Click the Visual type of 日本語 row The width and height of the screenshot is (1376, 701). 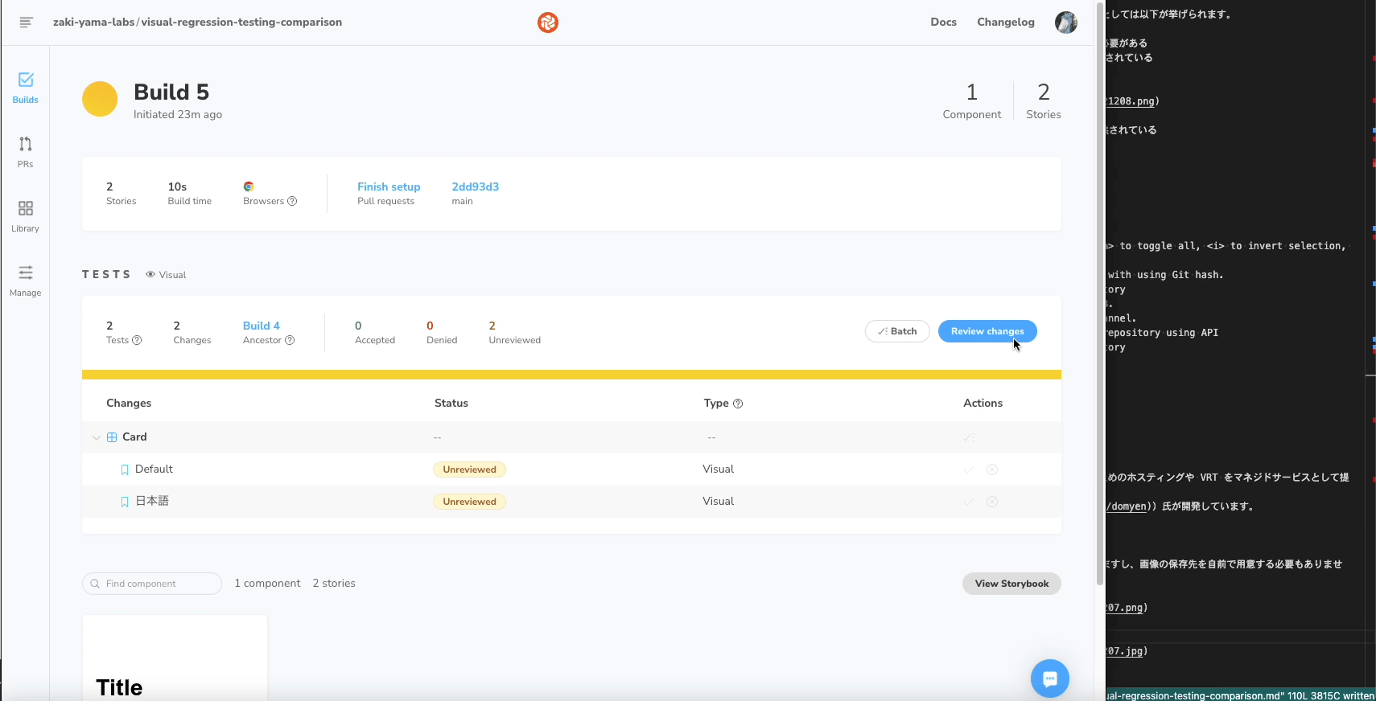click(x=718, y=502)
